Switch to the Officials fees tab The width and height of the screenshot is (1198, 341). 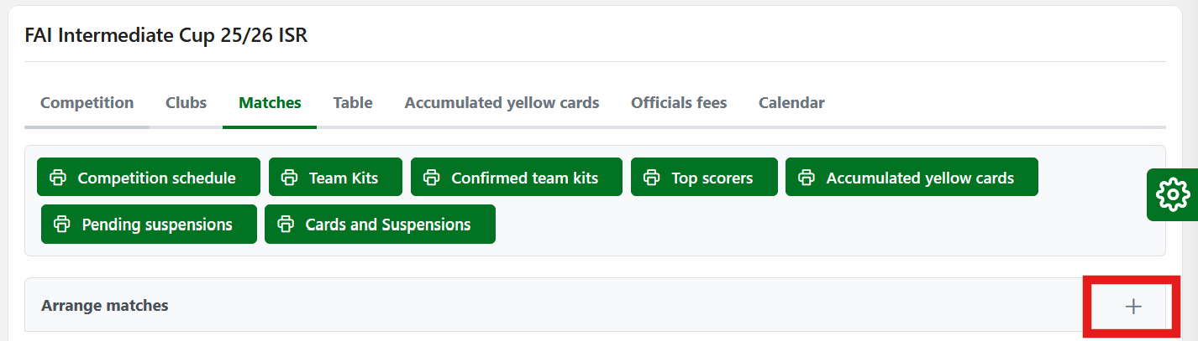click(x=679, y=103)
